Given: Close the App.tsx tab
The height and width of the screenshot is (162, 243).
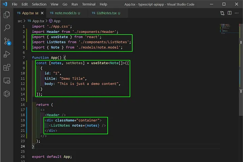Looking at the screenshot, I should tap(42, 13).
